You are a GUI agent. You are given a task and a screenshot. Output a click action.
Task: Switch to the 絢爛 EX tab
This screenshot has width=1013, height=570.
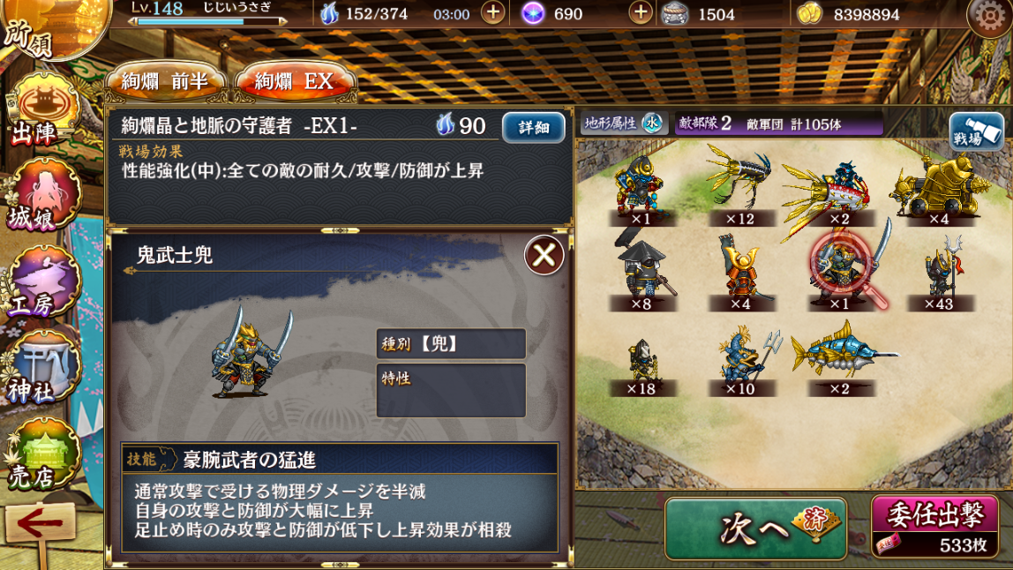pyautogui.click(x=295, y=82)
